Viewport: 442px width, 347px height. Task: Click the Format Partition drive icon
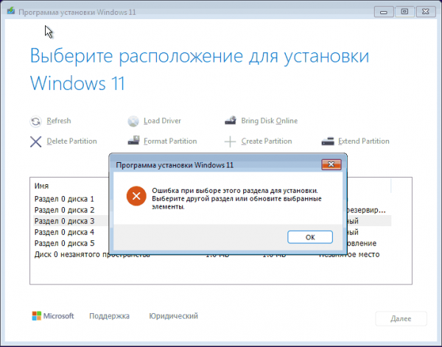(133, 141)
